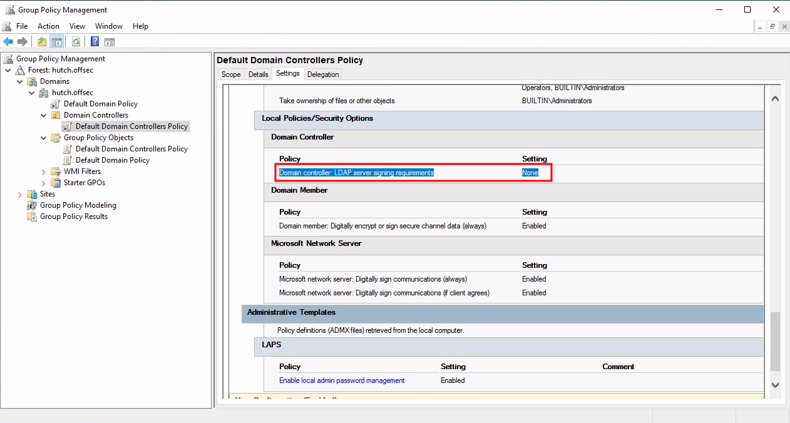Click the Domains folder icon in tree
The height and width of the screenshot is (423, 790).
[x=32, y=81]
